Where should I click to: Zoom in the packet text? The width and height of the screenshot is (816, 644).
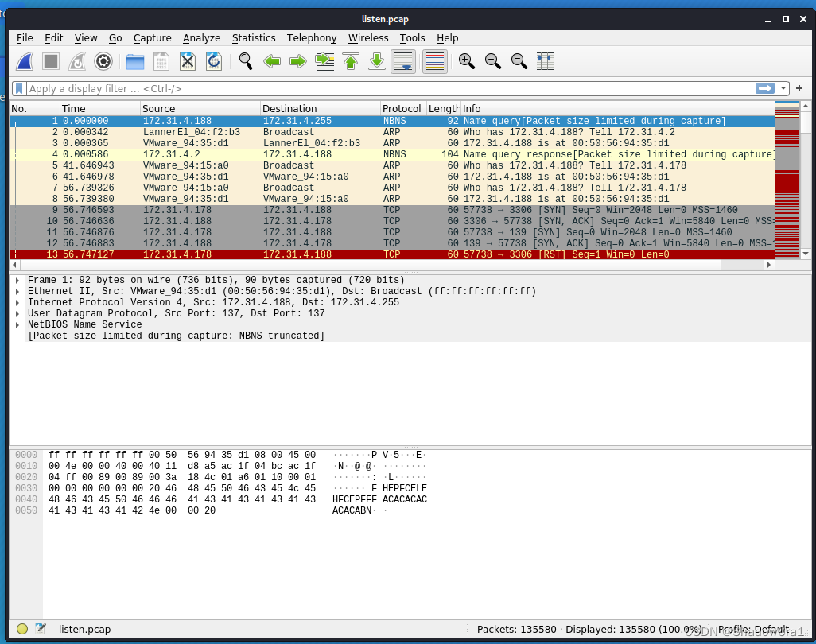click(x=467, y=61)
